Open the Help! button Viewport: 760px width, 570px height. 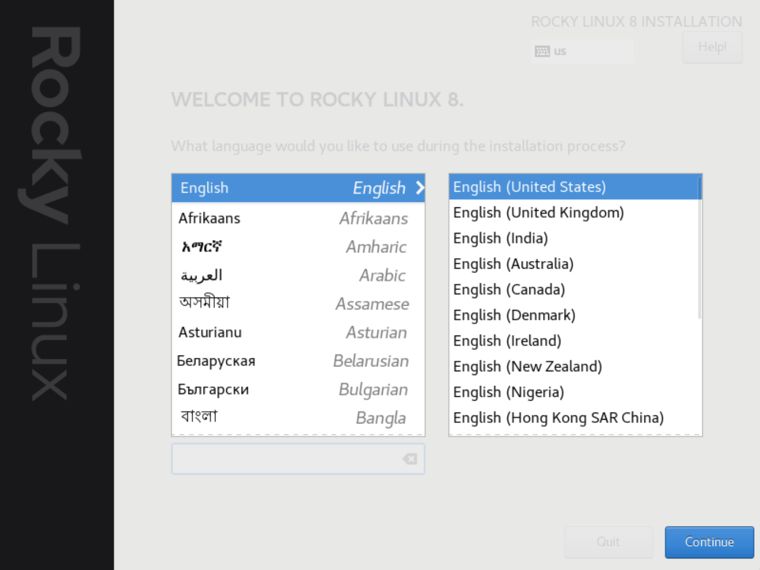[712, 47]
